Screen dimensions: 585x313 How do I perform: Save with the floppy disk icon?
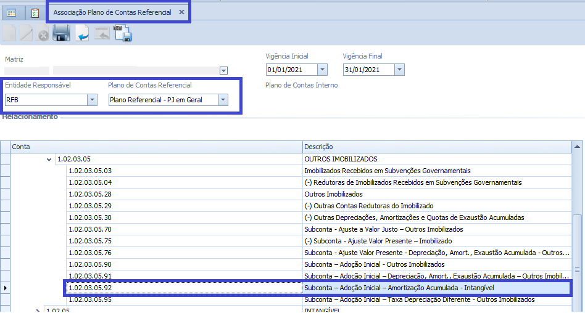[x=62, y=33]
